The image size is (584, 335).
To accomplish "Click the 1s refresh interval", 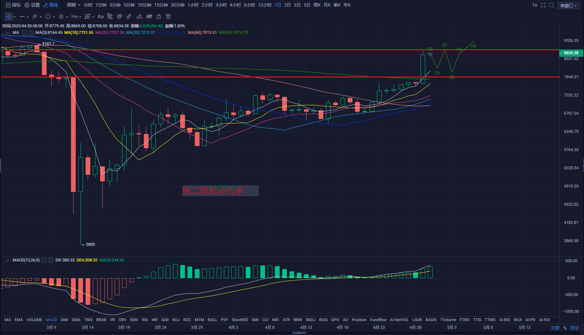I will pos(534,5).
